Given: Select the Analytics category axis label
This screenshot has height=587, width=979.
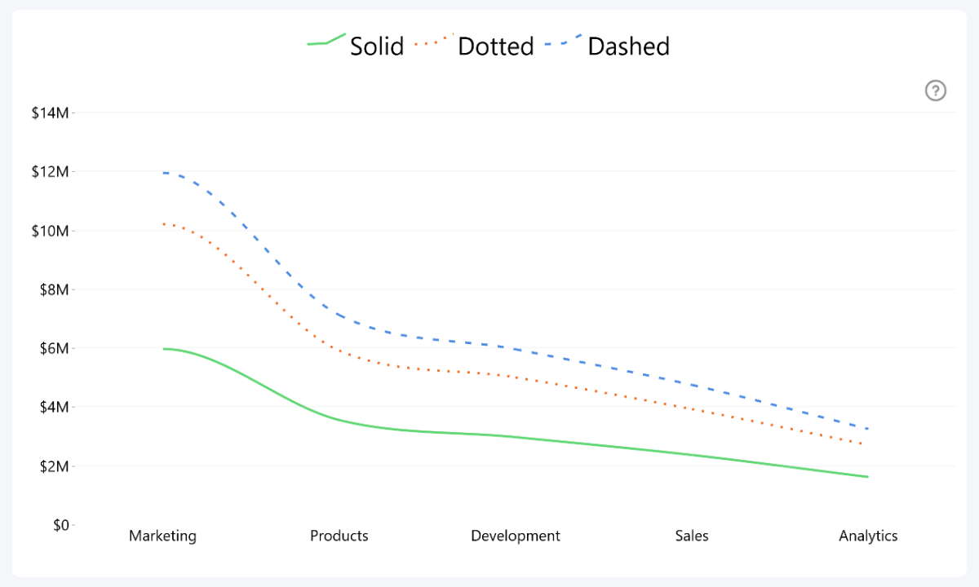Looking at the screenshot, I should tap(868, 536).
